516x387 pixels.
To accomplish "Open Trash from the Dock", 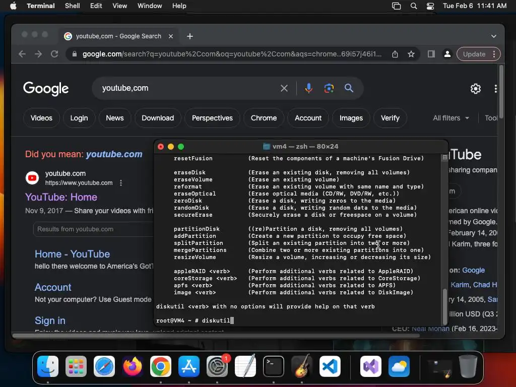I will point(468,366).
